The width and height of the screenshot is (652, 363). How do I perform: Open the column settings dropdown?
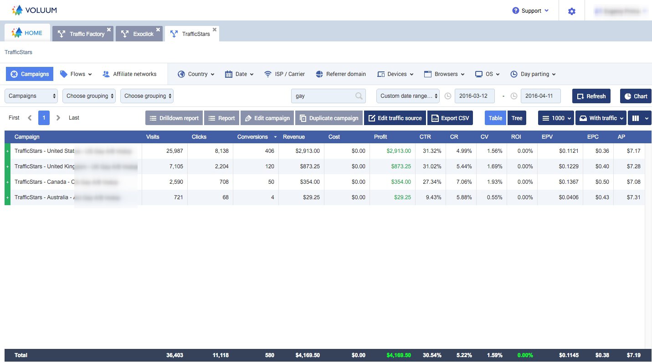640,118
